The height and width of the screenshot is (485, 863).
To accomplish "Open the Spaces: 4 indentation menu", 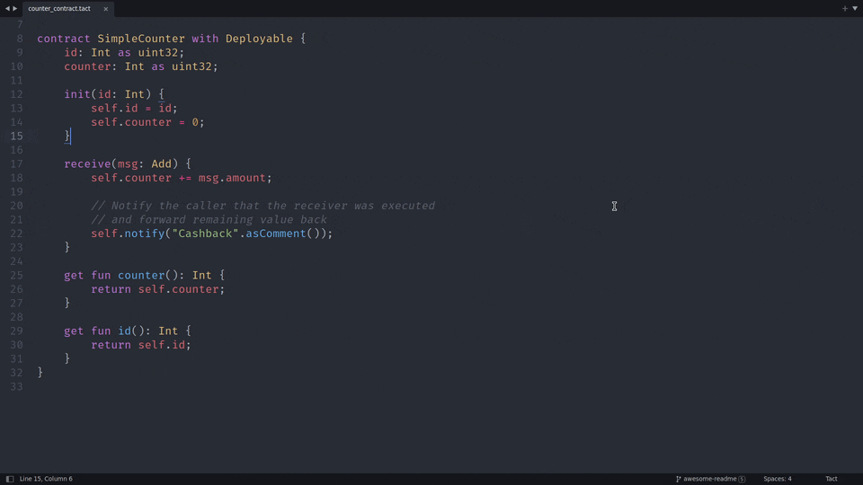I will click(777, 479).
